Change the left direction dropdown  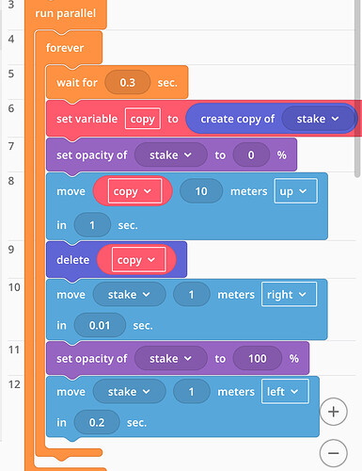point(285,392)
